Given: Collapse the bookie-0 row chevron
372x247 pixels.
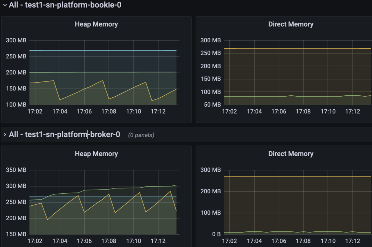Looking at the screenshot, I should point(5,5).
